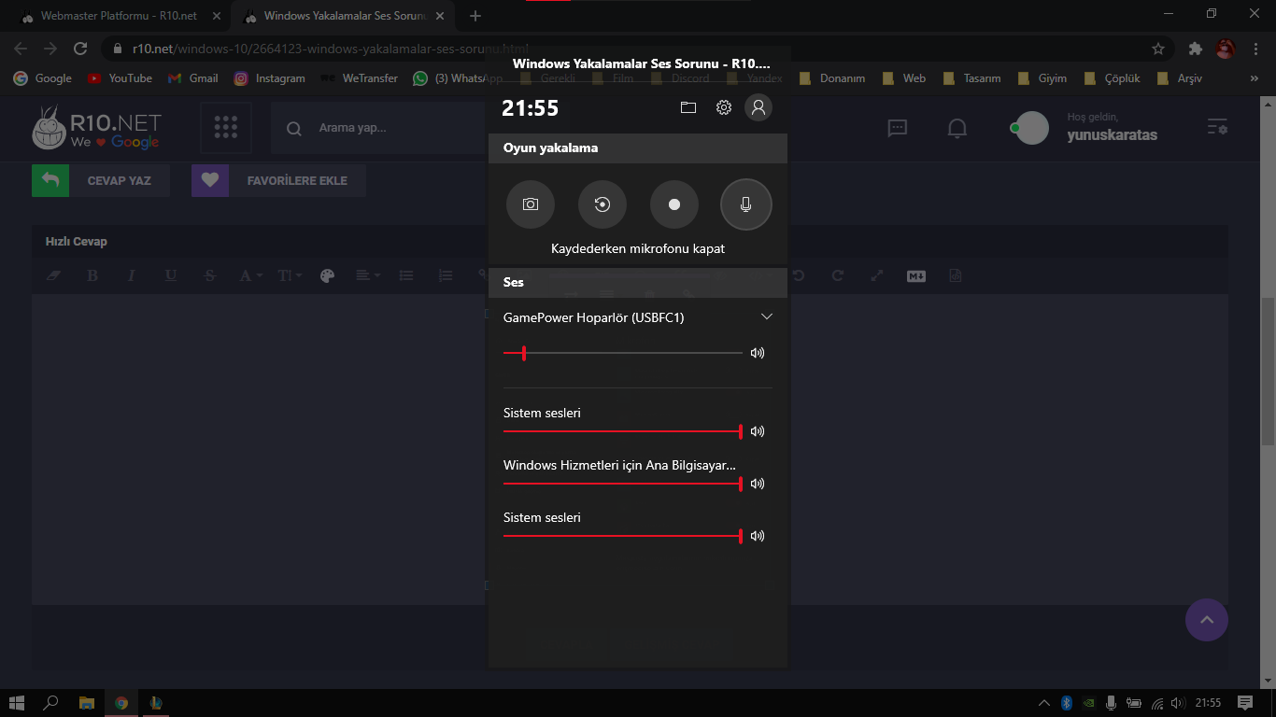1276x717 pixels.
Task: Toggle strikethrough formatting in the reply editor
Action: pos(210,275)
